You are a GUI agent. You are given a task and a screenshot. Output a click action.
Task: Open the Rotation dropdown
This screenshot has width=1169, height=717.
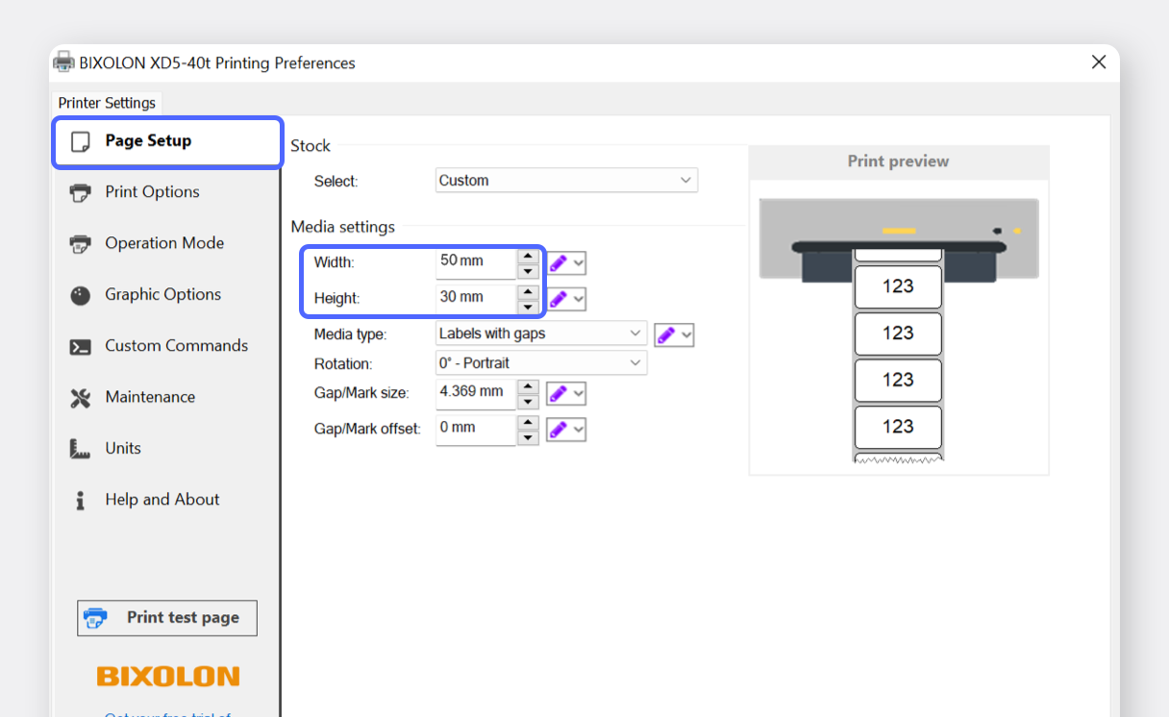click(540, 363)
